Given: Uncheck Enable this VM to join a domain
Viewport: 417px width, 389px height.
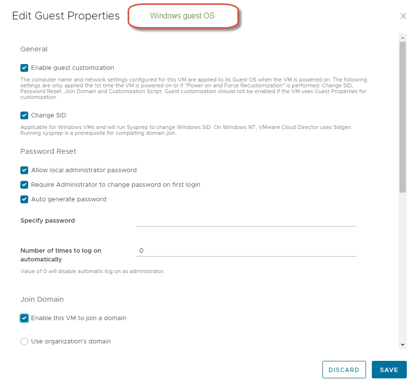Looking at the screenshot, I should point(24,318).
